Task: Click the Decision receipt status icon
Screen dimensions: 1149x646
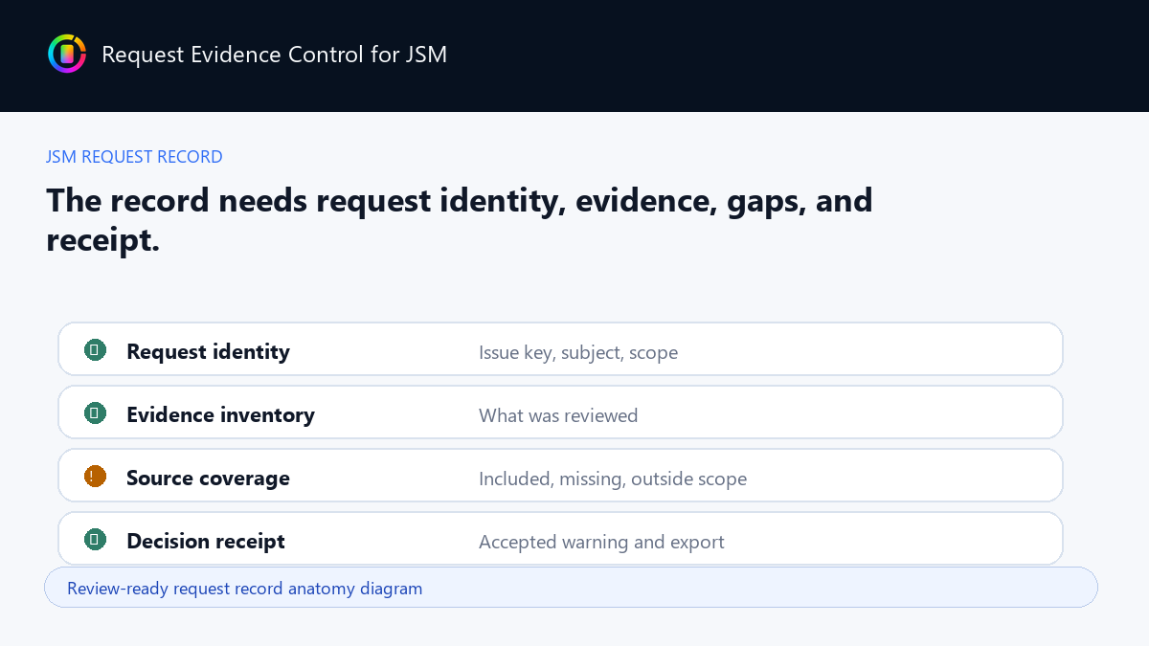Action: click(95, 540)
